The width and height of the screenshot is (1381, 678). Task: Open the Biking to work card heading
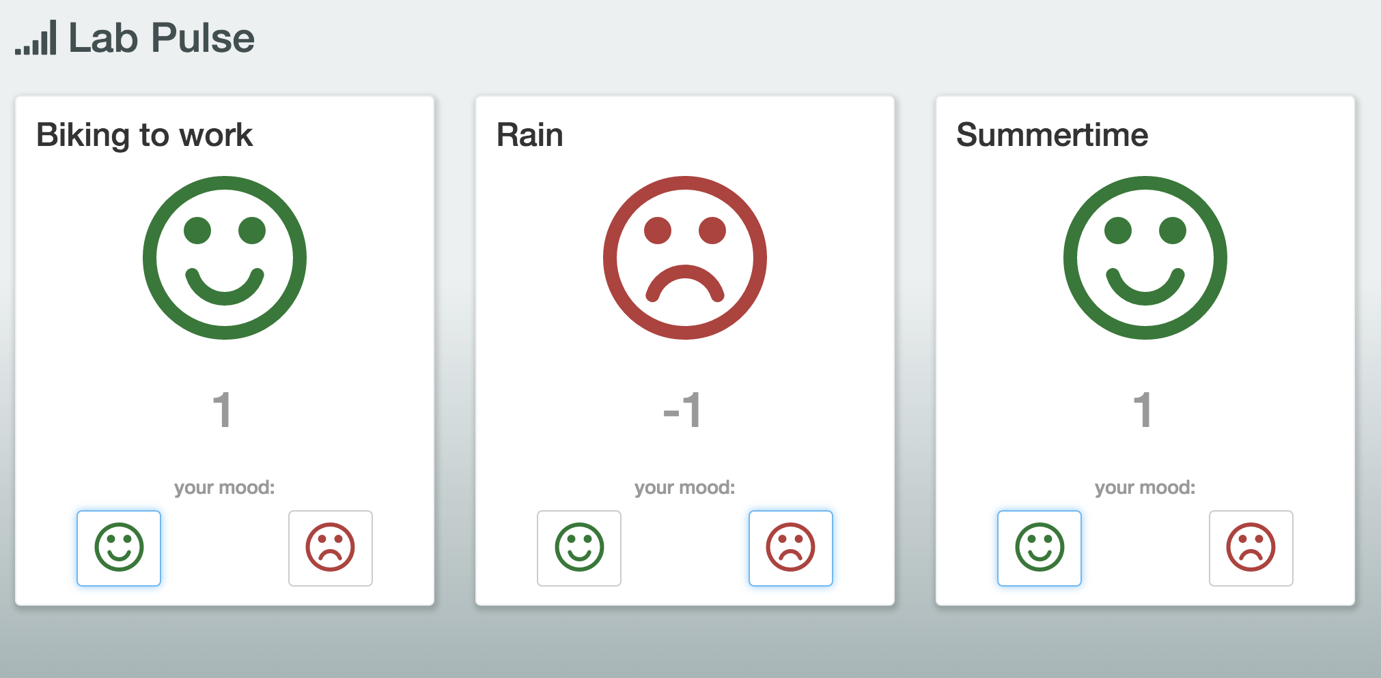click(144, 135)
